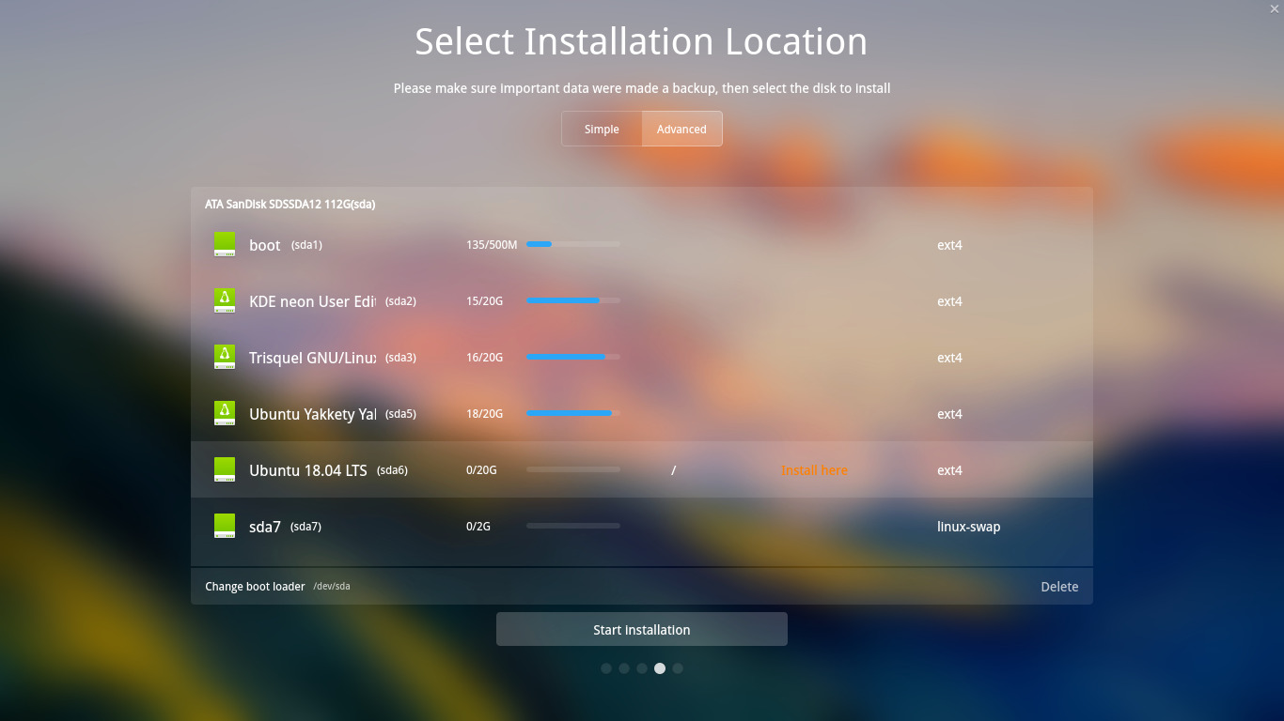Click the Ubuntu Yakkety Yak partition icon
1284x721 pixels.
click(225, 413)
